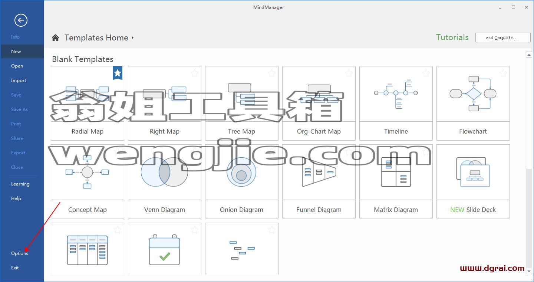Select the Onion Diagram template

[242, 181]
